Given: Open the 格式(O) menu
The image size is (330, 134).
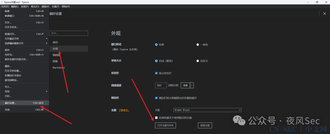Looking at the screenshot, I should pos(35,6).
